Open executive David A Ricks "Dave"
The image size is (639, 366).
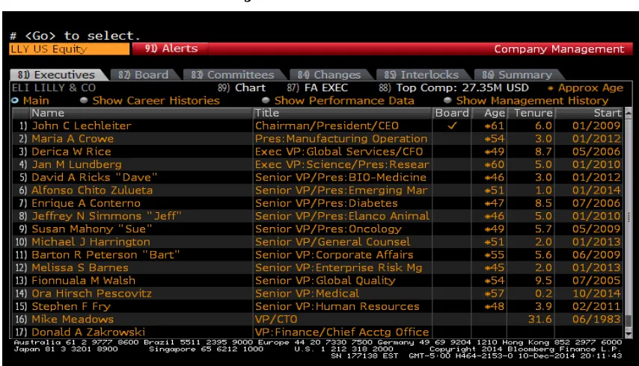pos(94,177)
